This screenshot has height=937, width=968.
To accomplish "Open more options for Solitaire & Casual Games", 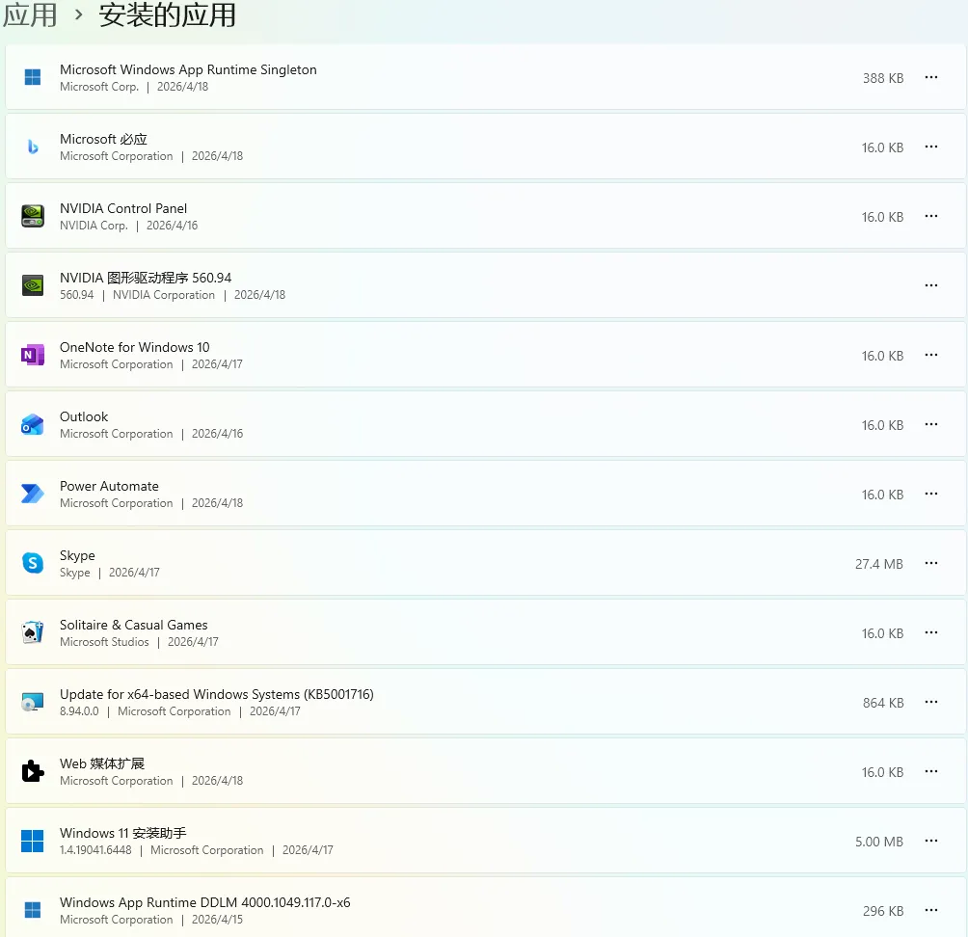I will [x=931, y=632].
